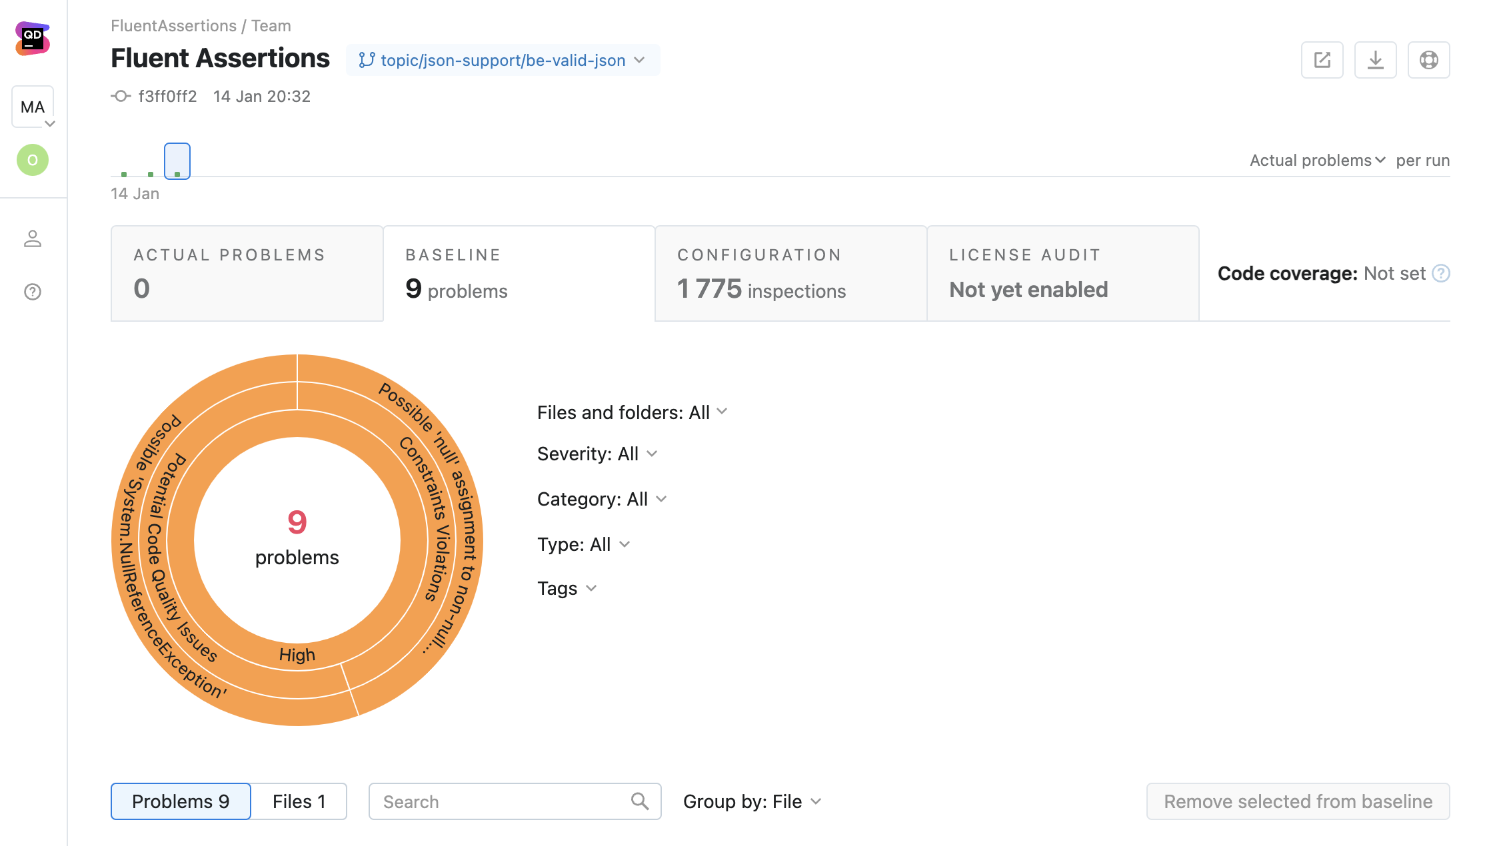
Task: Select the highlighted latest run marker
Action: coord(177,161)
